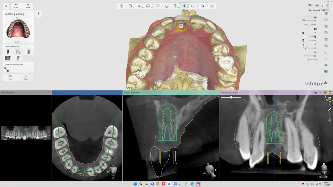Click the panoramic X-ray thumbnail image
This screenshot has width=333, height=187.
(x=26, y=133)
